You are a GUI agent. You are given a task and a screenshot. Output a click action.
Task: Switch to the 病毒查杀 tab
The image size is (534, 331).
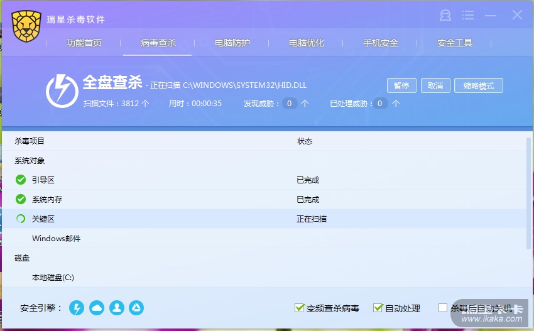158,43
